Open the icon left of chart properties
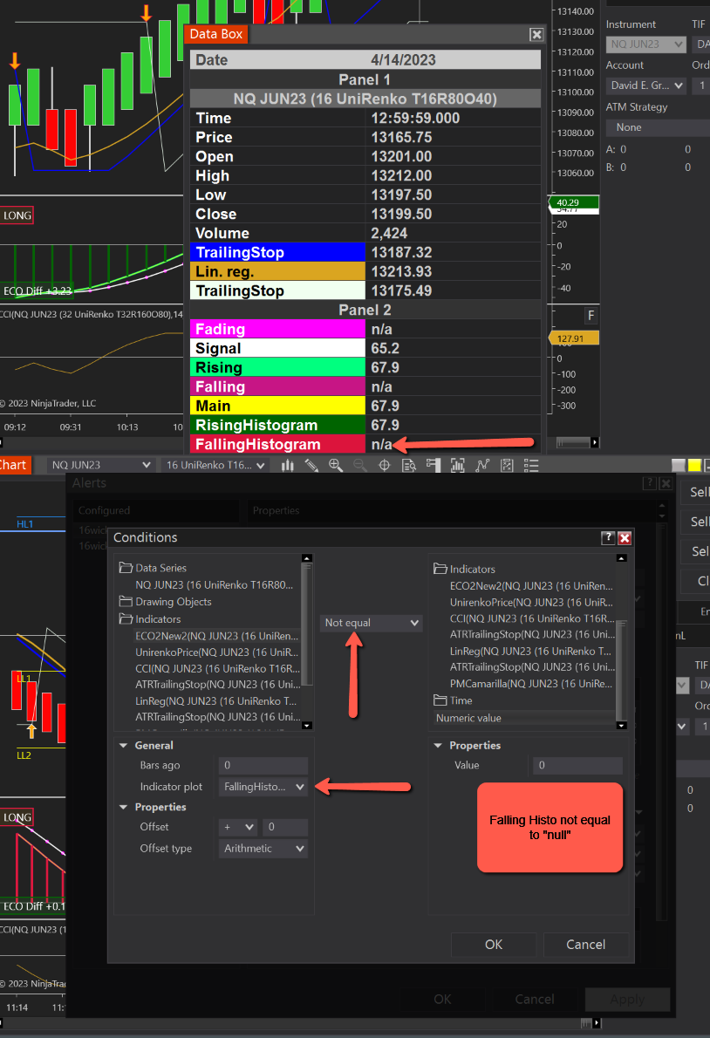Viewport: 710px width, 1038px height. pos(507,466)
